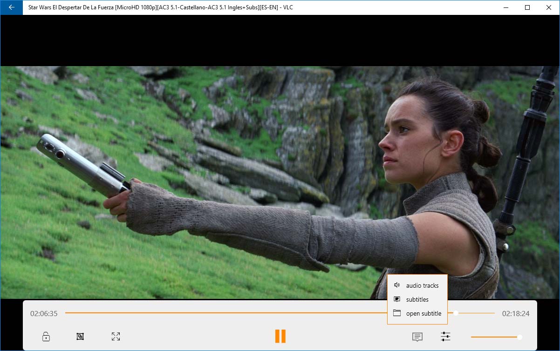Image resolution: width=560 pixels, height=351 pixels.
Task: Click the elapsed time 02:06:35
Action: pos(44,314)
